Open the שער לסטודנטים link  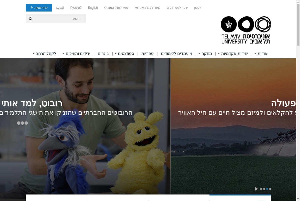[x=177, y=8]
